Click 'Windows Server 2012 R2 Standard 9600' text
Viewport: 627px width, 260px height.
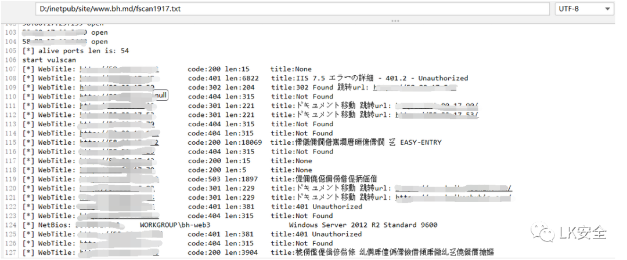[363, 225]
